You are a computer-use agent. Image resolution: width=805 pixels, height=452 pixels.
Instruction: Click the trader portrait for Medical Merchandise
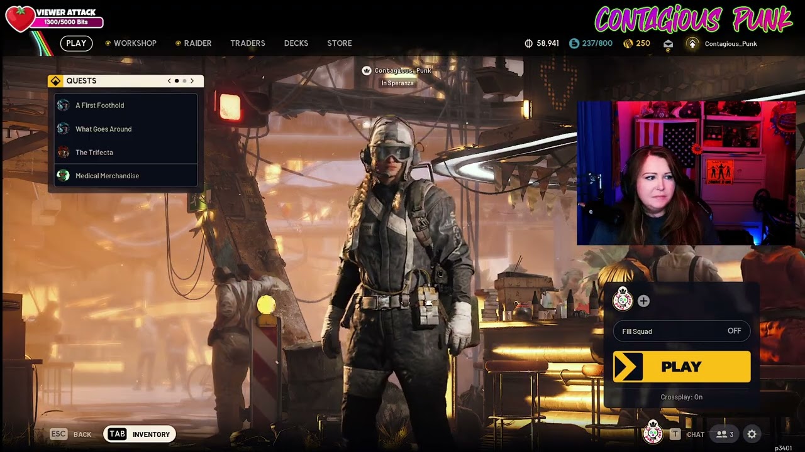pyautogui.click(x=63, y=176)
